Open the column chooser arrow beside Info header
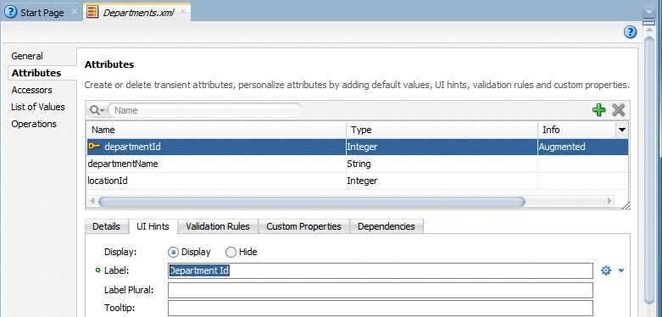Image resolution: width=662 pixels, height=317 pixels. (x=622, y=130)
